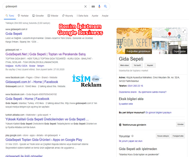Click the Düzenleme önerin link
The image size is (189, 157).
(128, 92)
